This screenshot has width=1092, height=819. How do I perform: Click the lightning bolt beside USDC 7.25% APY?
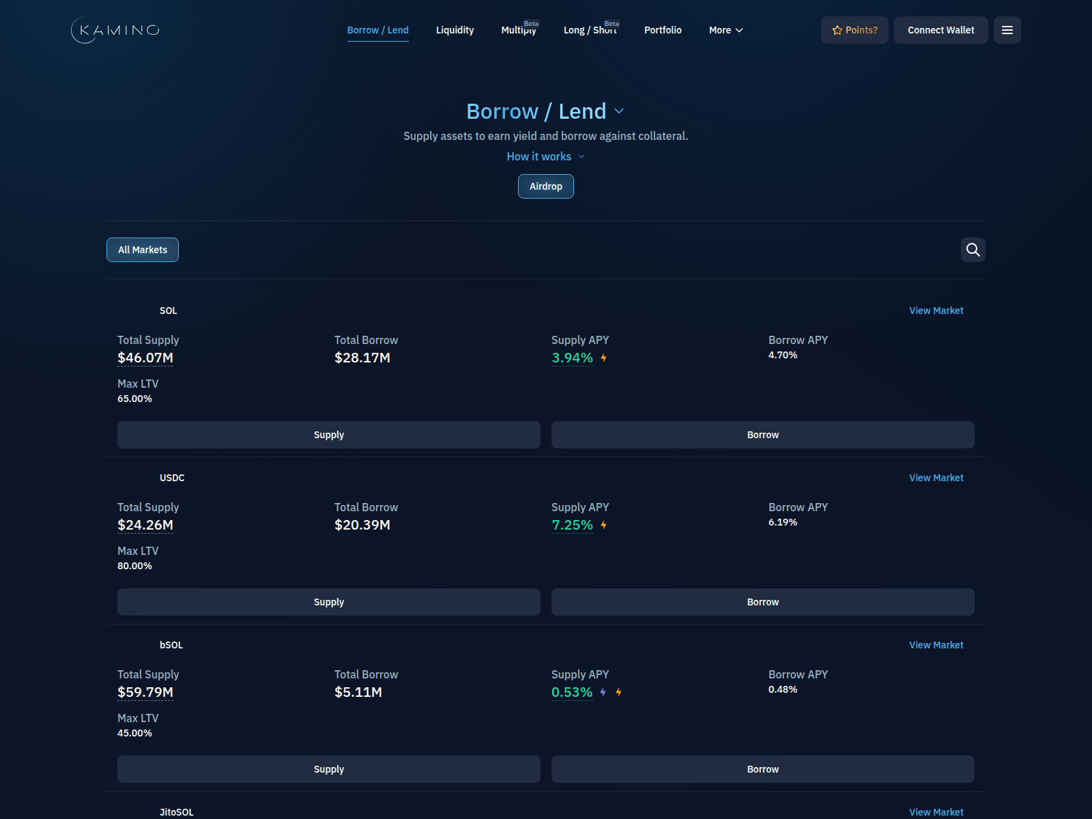click(603, 525)
